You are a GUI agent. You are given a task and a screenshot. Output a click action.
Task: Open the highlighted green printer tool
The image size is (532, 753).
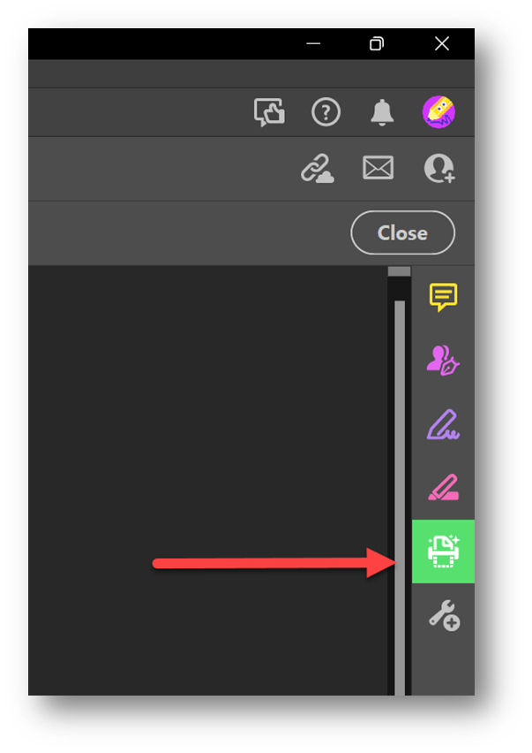click(x=443, y=550)
